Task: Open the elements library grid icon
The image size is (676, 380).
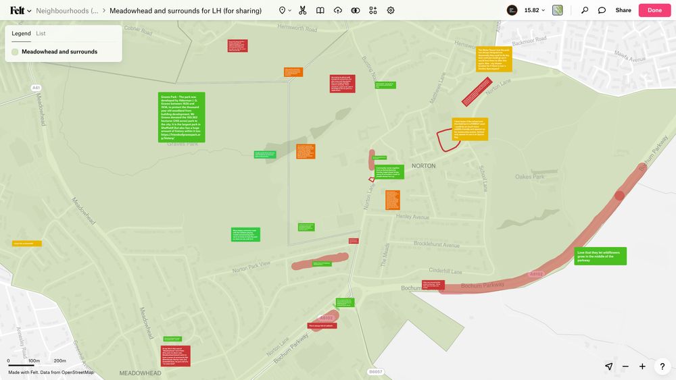Action: point(373,10)
